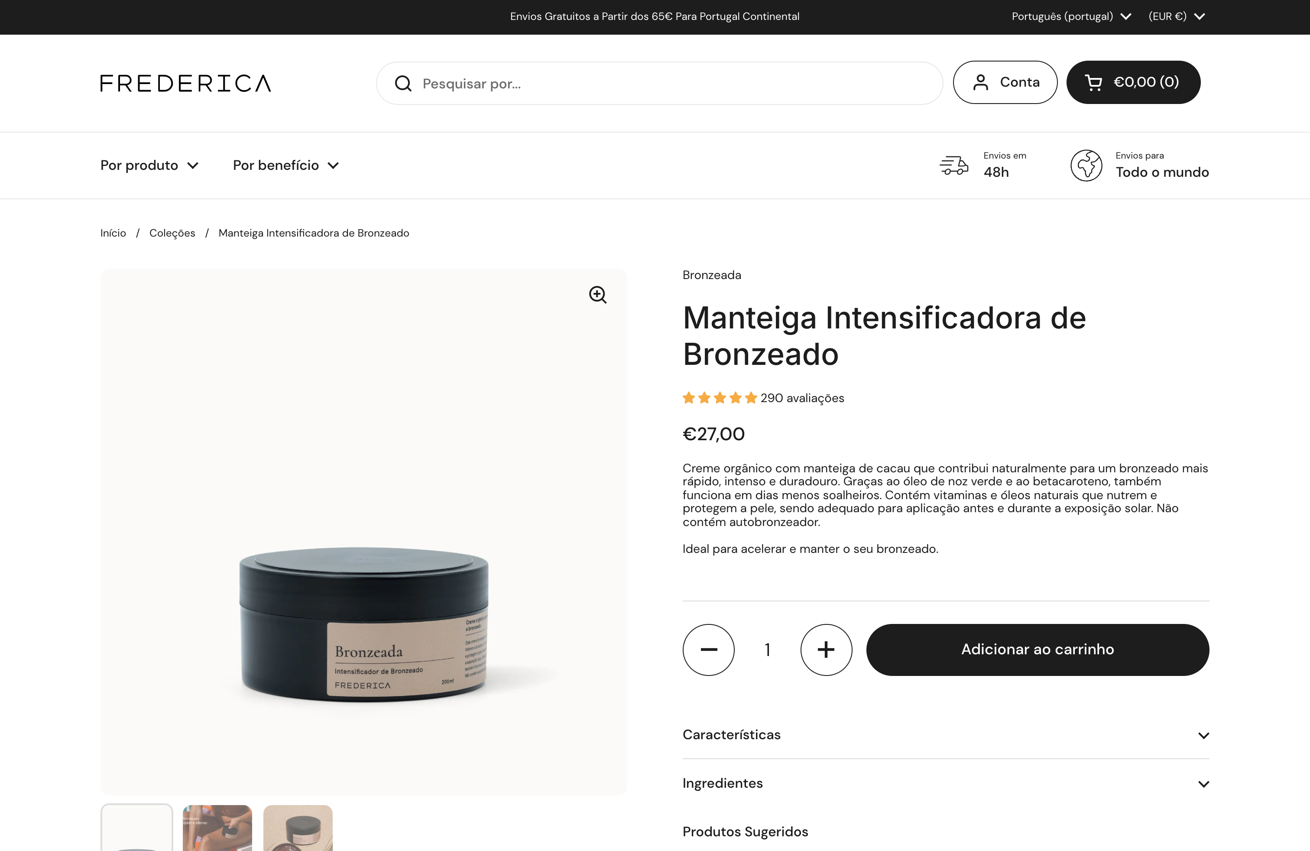1310x851 pixels.
Task: Increase quantity with plus button
Action: click(826, 650)
